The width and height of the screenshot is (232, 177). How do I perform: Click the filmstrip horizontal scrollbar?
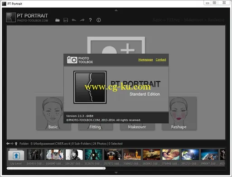[56, 168]
